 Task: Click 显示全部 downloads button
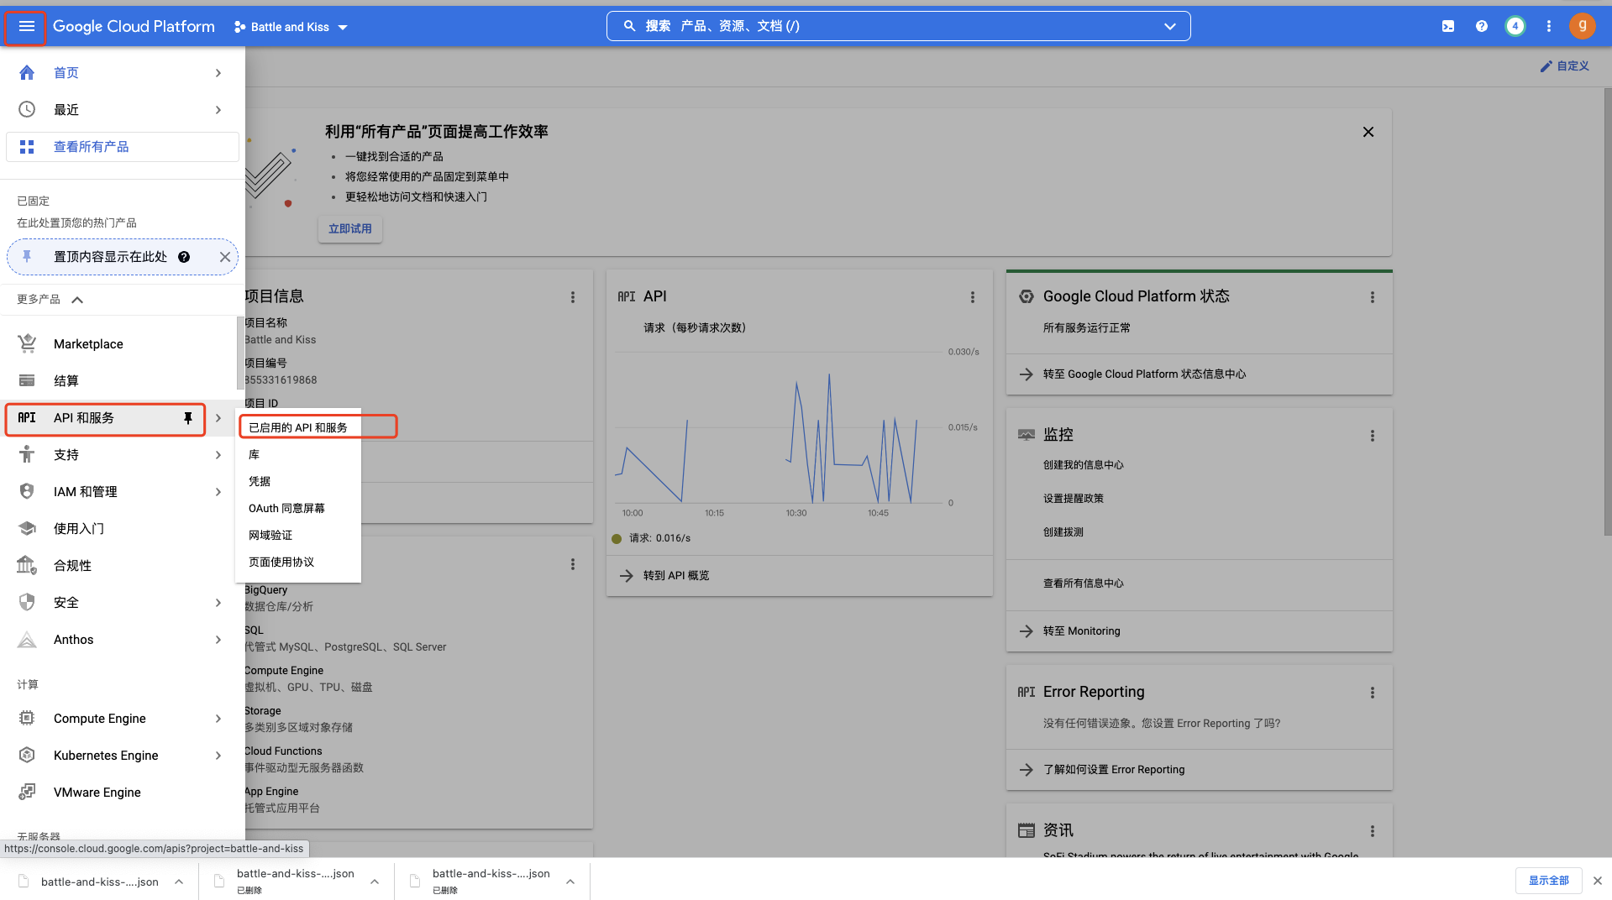[1549, 881]
